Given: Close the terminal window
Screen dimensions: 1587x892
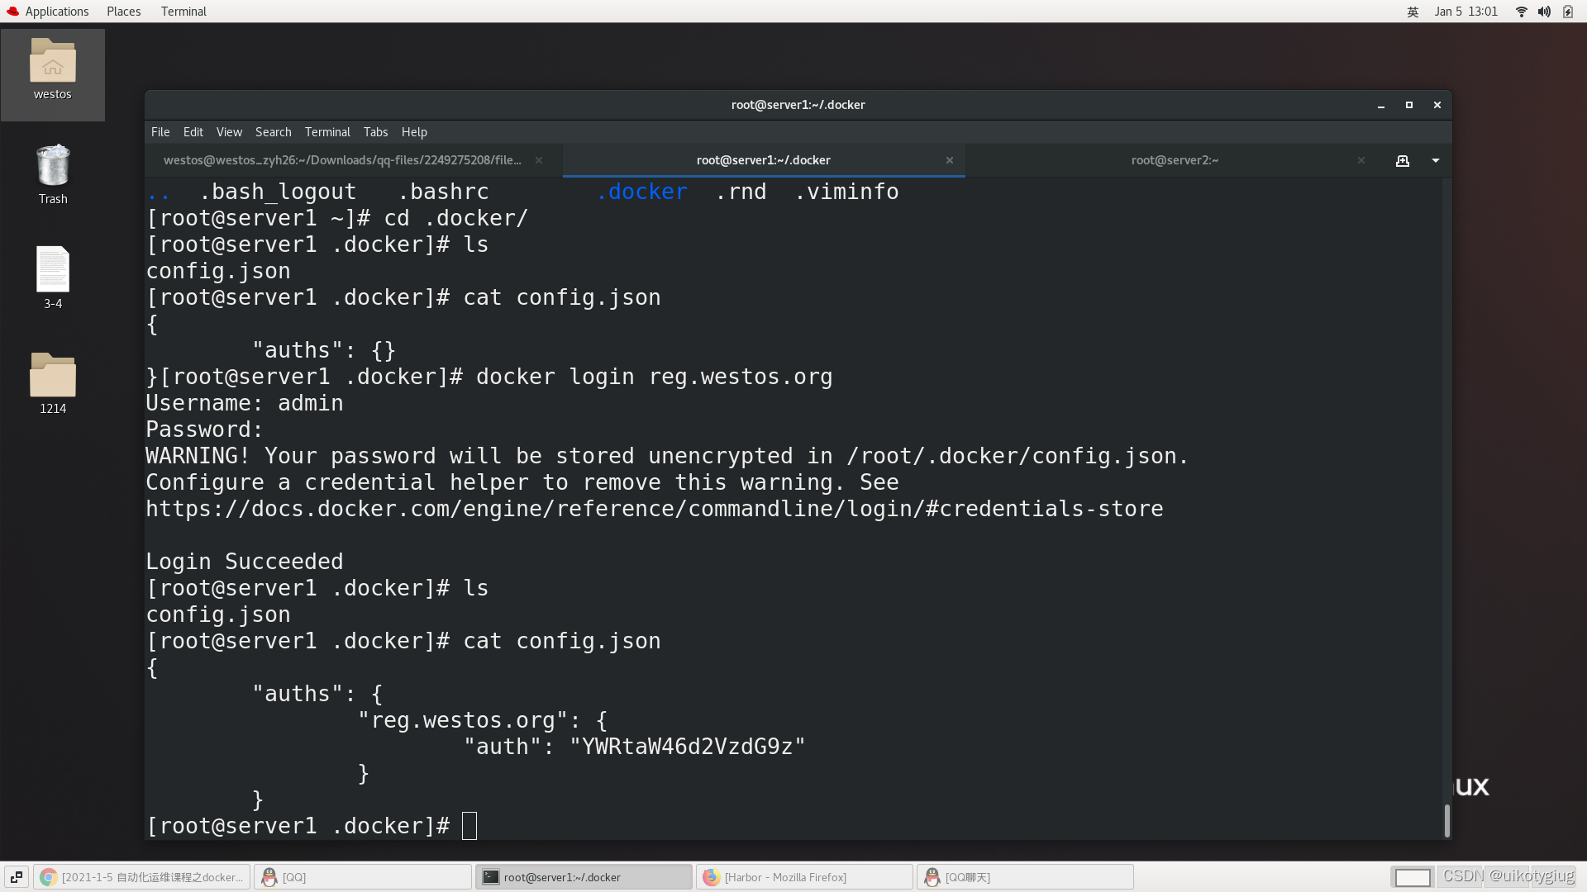Looking at the screenshot, I should tap(1437, 106).
